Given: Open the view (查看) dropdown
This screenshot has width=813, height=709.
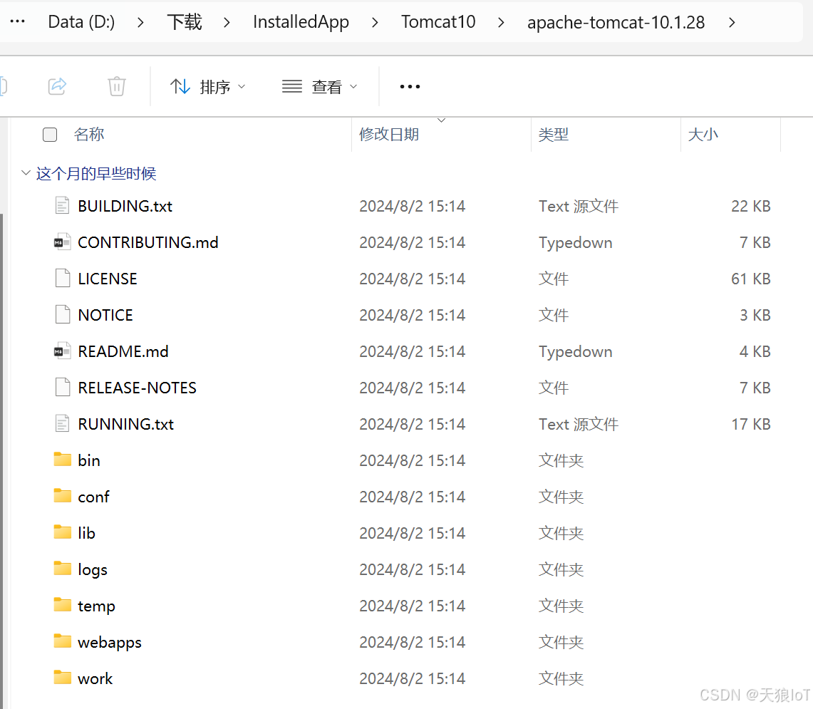Looking at the screenshot, I should point(320,87).
